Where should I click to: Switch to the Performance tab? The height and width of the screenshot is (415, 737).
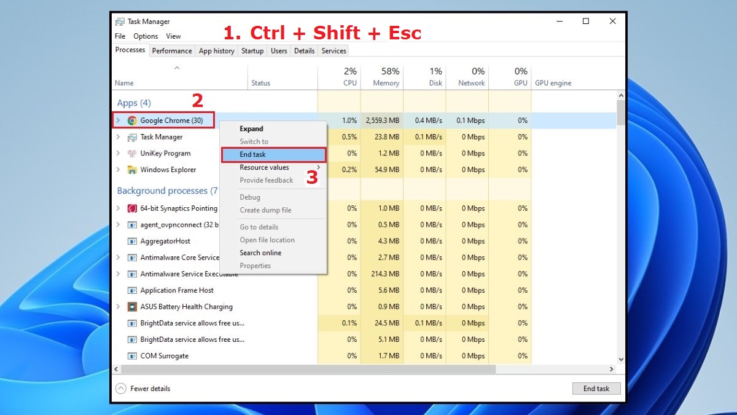click(172, 51)
